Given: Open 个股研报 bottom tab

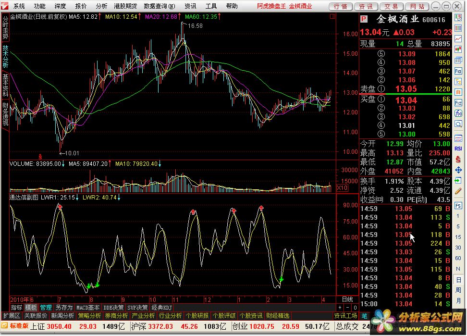Looking at the screenshot, I should point(197,316).
